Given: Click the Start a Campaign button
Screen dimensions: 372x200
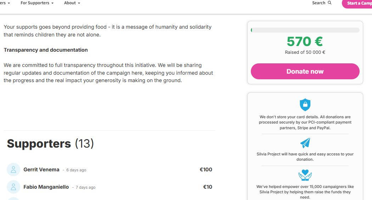Looking at the screenshot, I should 358,3.
